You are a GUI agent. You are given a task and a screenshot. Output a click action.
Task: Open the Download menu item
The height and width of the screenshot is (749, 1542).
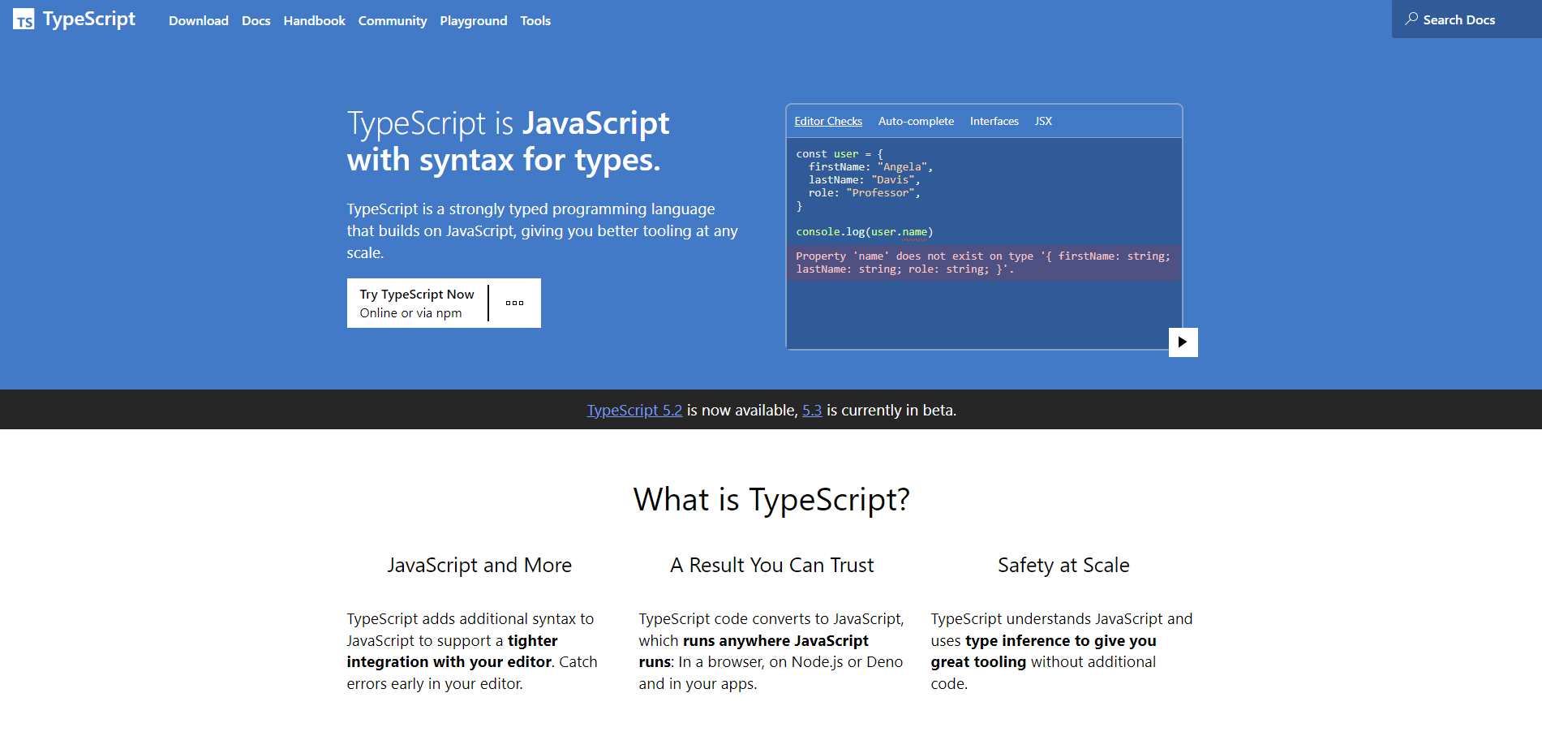[x=199, y=21]
